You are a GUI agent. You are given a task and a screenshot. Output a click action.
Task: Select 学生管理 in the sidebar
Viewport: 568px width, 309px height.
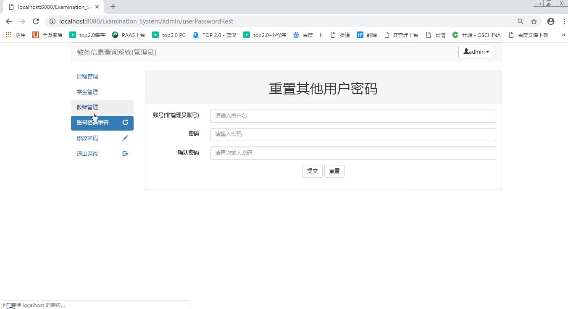[87, 92]
